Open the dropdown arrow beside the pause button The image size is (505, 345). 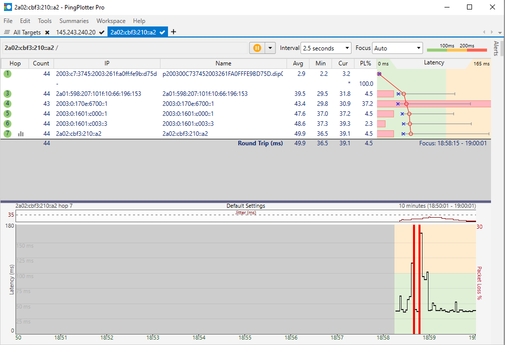tap(270, 48)
